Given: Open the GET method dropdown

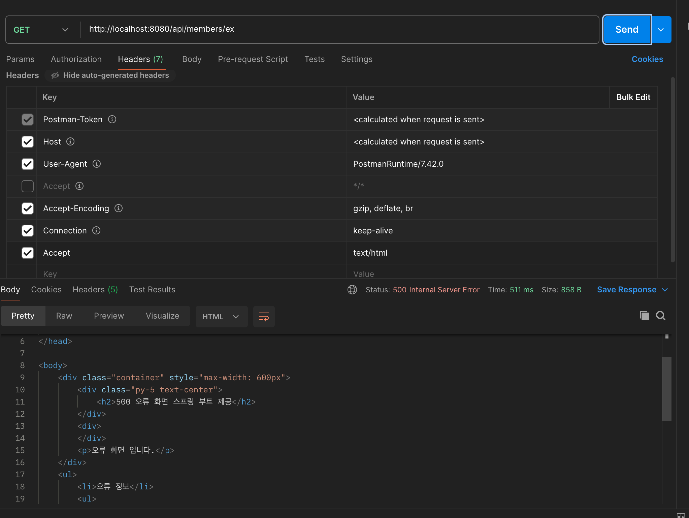Looking at the screenshot, I should (41, 30).
